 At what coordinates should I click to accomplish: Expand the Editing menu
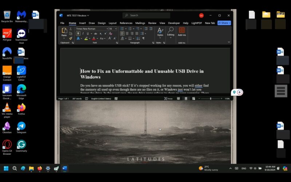(x=171, y=32)
